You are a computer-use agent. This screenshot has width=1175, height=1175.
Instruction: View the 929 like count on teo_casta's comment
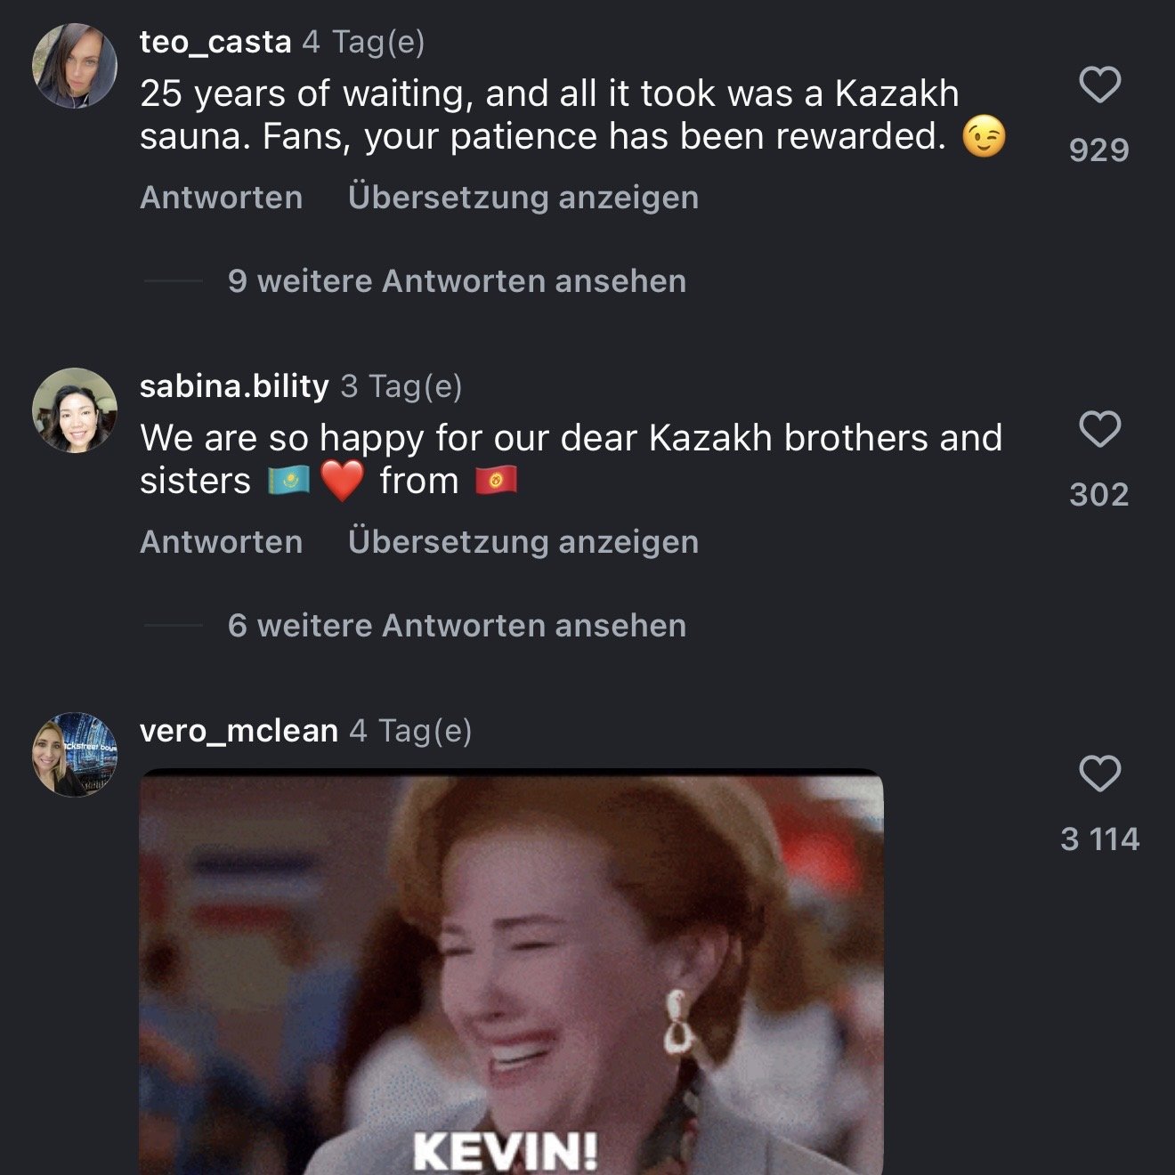point(1099,150)
